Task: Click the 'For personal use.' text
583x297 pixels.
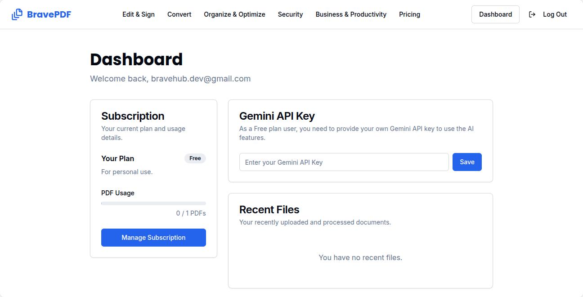Action: click(127, 172)
